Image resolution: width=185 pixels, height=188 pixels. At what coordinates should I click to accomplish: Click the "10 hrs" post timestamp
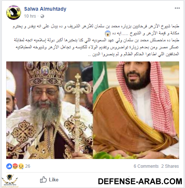click(x=30, y=16)
